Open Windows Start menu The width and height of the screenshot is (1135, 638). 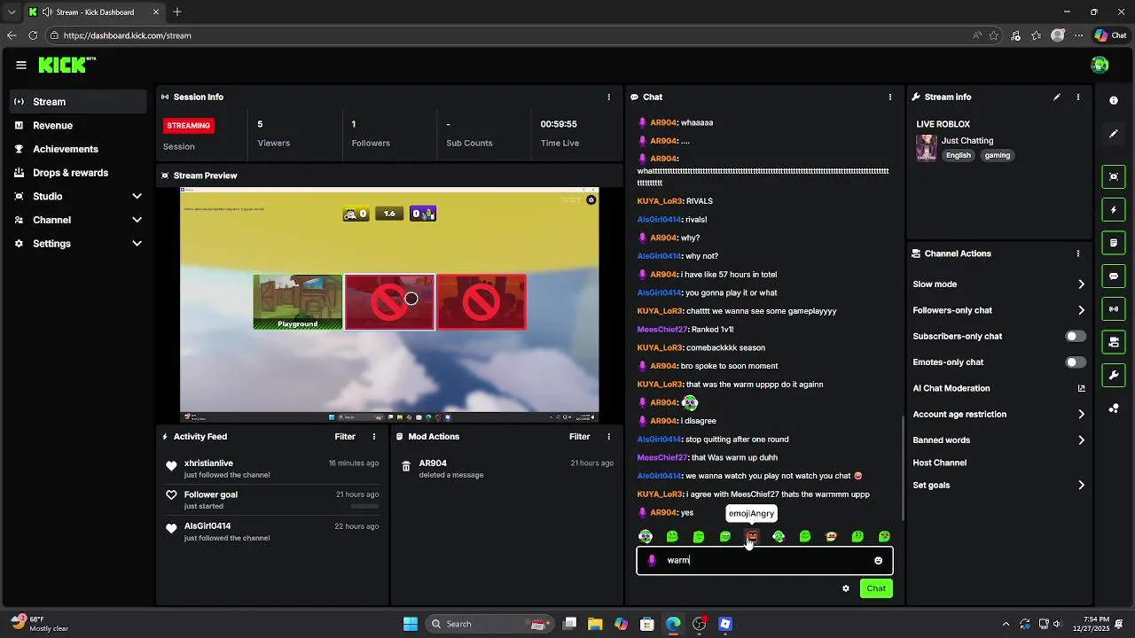click(x=410, y=624)
